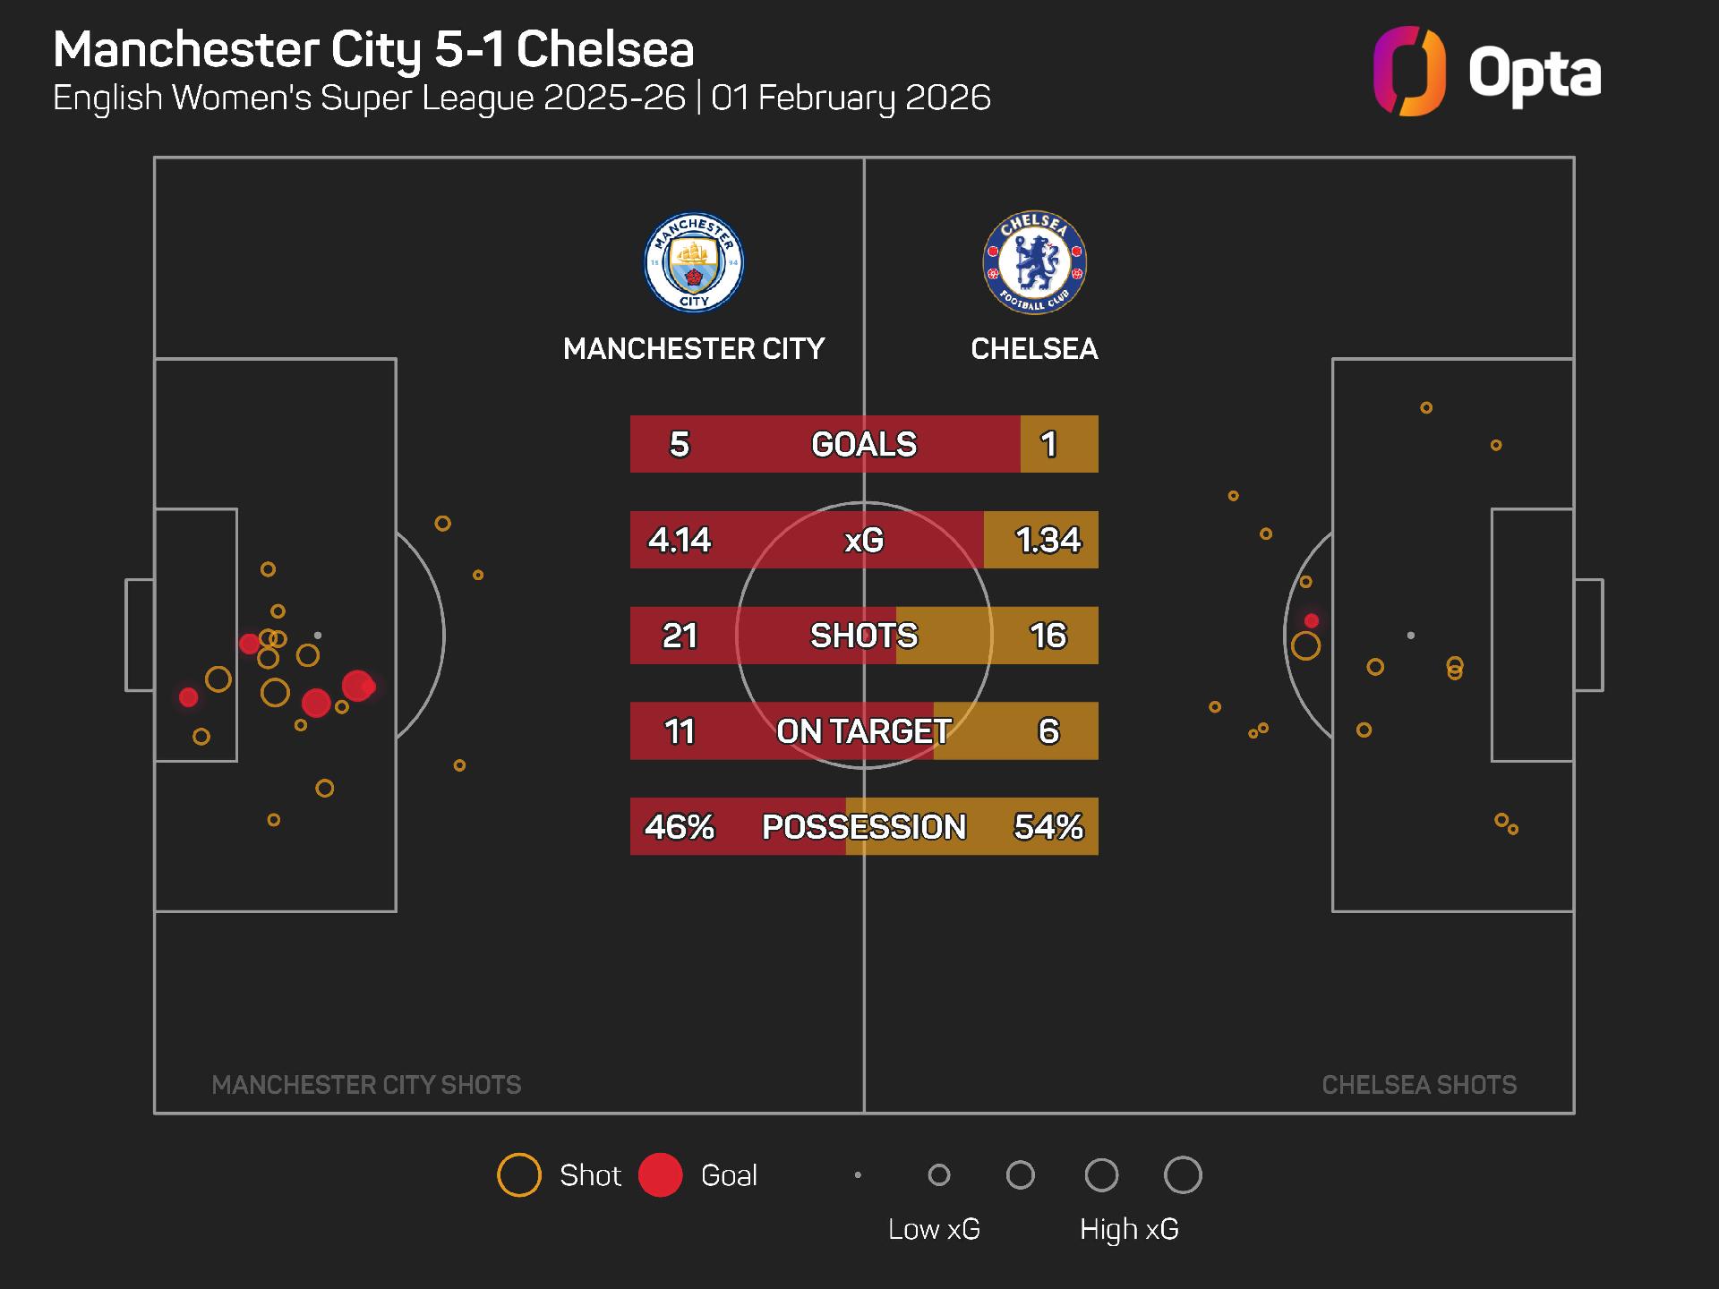Click the 'CHELSEA SHOTS' pitch label

pos(1419,1085)
